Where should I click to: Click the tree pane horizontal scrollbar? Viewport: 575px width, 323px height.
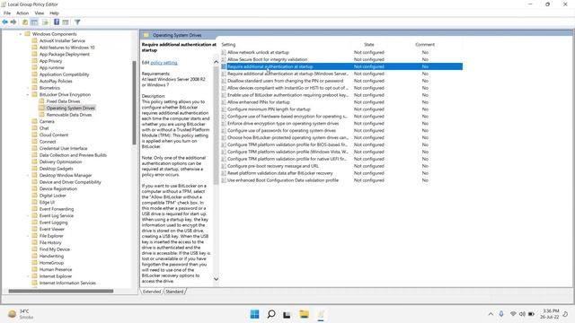point(61,291)
